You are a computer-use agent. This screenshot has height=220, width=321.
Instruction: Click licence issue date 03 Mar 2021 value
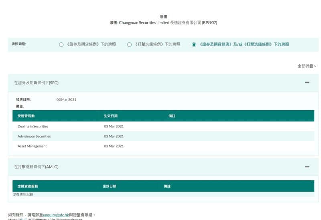tap(66, 99)
